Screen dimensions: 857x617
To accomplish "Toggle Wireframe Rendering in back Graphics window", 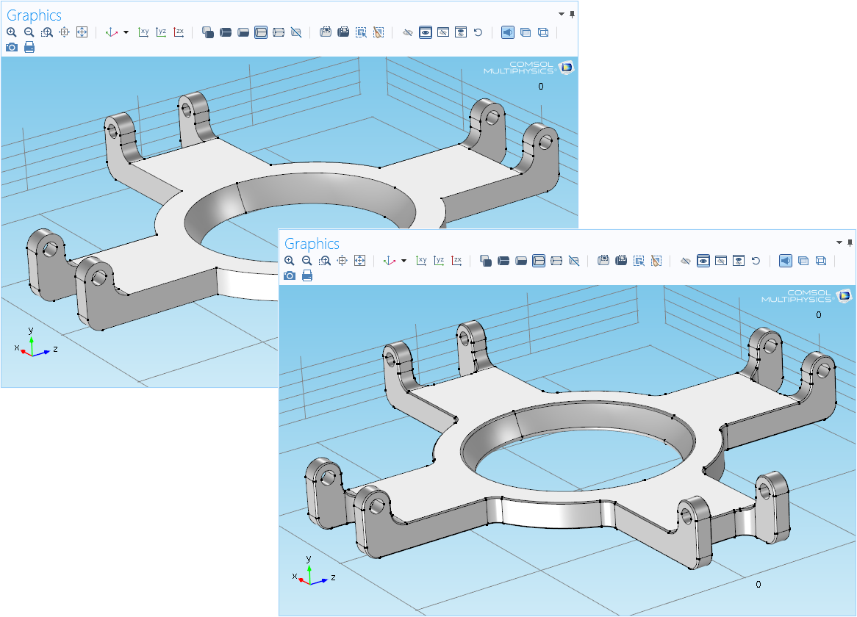I will [543, 32].
